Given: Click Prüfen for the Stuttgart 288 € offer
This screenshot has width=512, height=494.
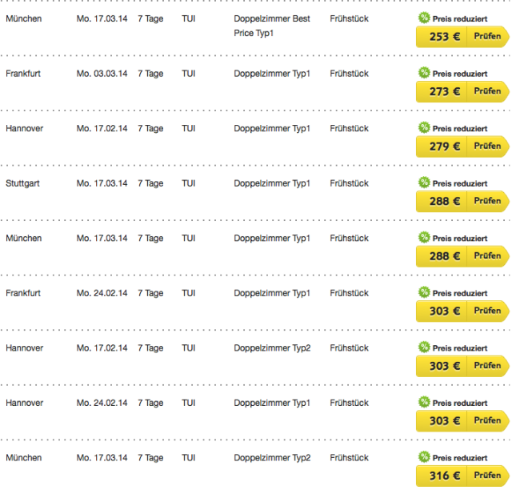Looking at the screenshot, I should 487,201.
